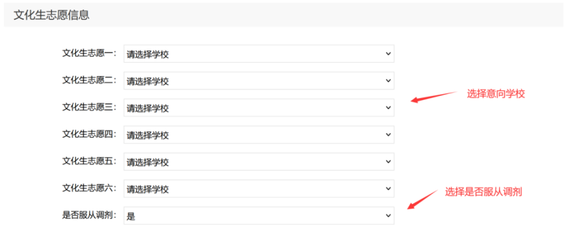Expand the 文化生志愿六 school selector

point(258,189)
